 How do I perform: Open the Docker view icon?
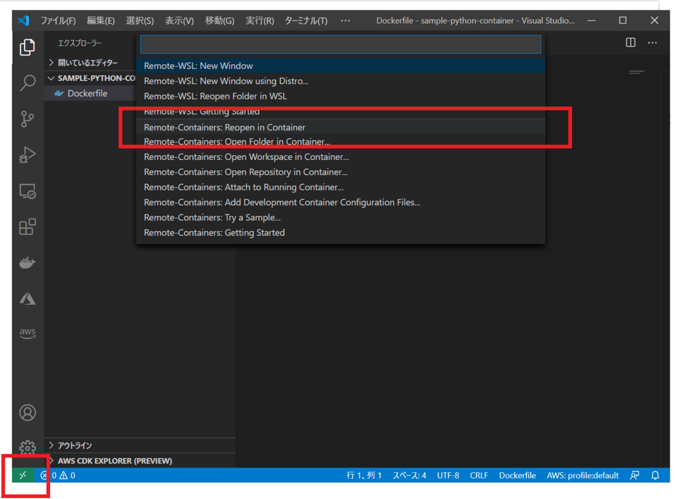click(x=27, y=262)
